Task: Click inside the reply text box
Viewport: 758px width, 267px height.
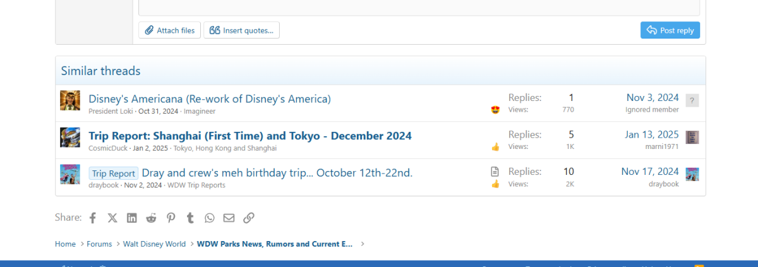Action: 419,8
